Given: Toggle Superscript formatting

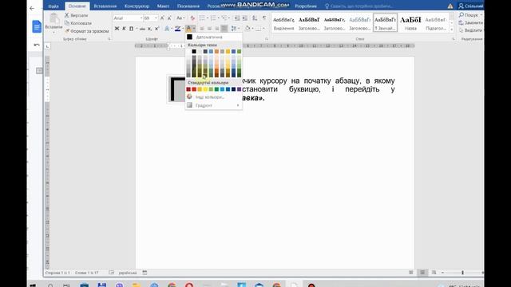Looking at the screenshot, I should [x=156, y=29].
